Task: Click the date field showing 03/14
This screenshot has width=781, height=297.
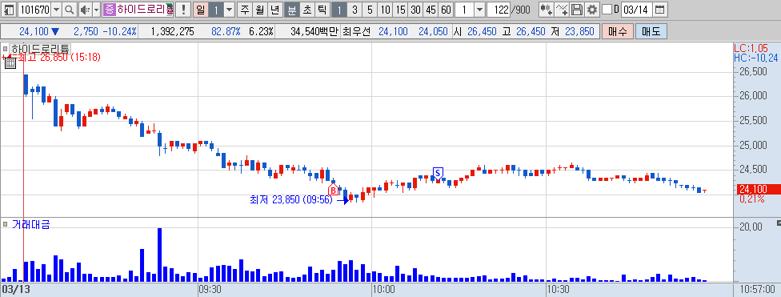Action: pyautogui.click(x=636, y=10)
